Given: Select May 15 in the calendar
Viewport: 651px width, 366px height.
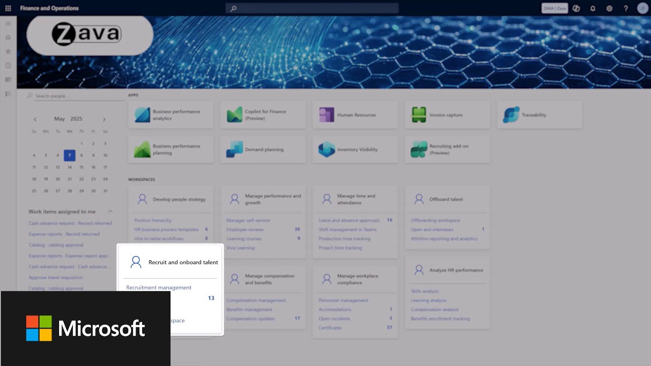Looking at the screenshot, I should 81,167.
